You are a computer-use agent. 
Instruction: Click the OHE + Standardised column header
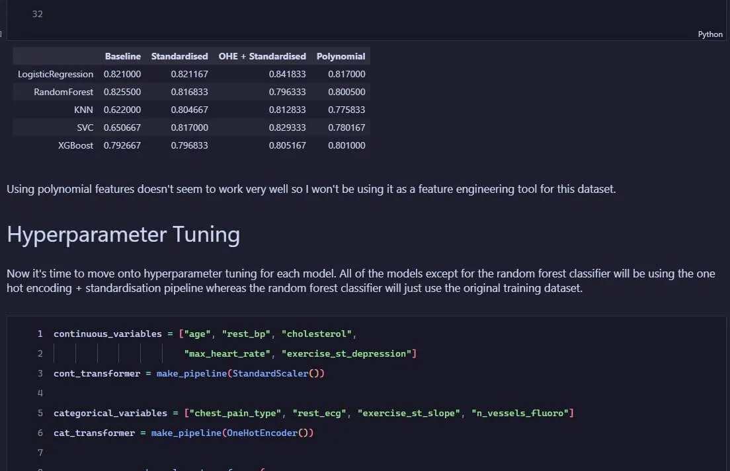(262, 56)
